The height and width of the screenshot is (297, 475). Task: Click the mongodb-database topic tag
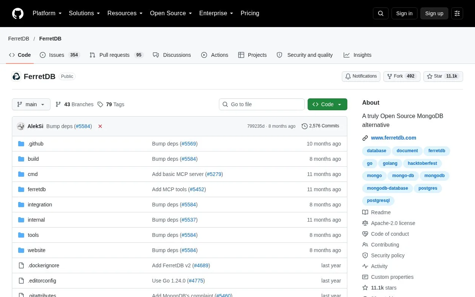[x=387, y=188]
